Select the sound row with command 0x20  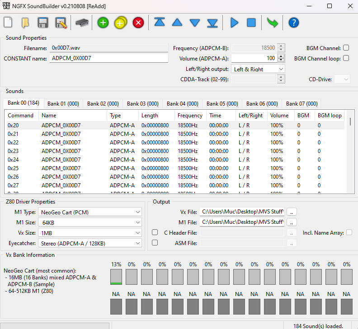click(x=175, y=125)
